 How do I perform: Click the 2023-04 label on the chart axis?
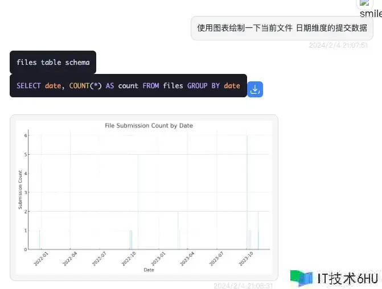187,259
